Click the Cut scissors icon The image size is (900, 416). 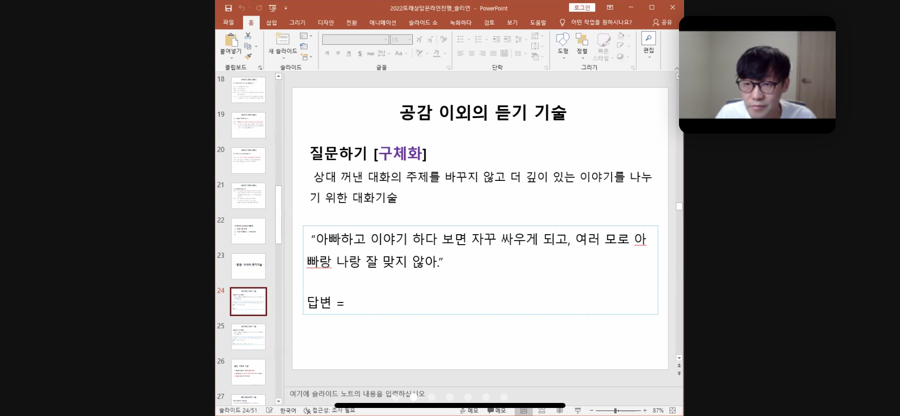point(248,36)
